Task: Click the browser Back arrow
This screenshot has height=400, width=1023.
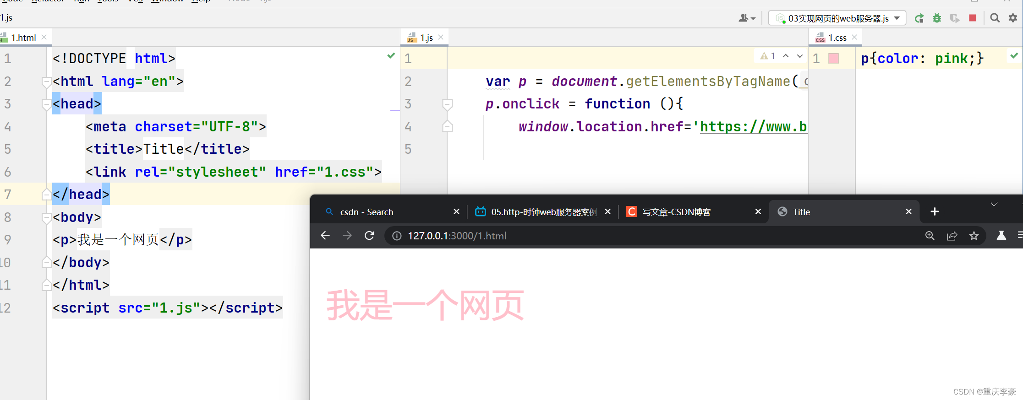Action: (325, 236)
